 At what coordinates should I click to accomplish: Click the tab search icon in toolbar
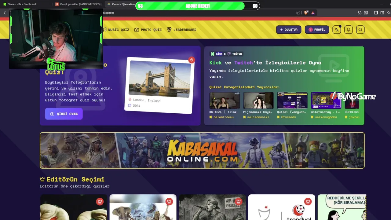click(x=366, y=13)
